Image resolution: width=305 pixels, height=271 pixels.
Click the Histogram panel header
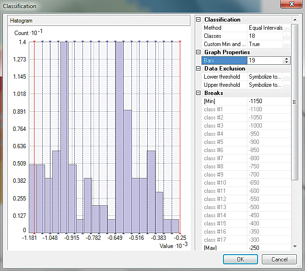[99, 21]
